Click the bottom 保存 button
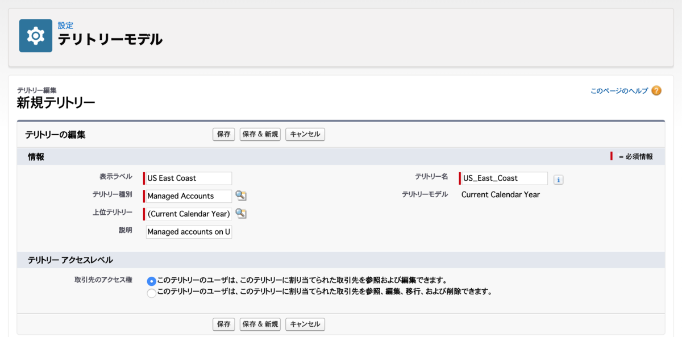This screenshot has width=682, height=337. (x=223, y=324)
